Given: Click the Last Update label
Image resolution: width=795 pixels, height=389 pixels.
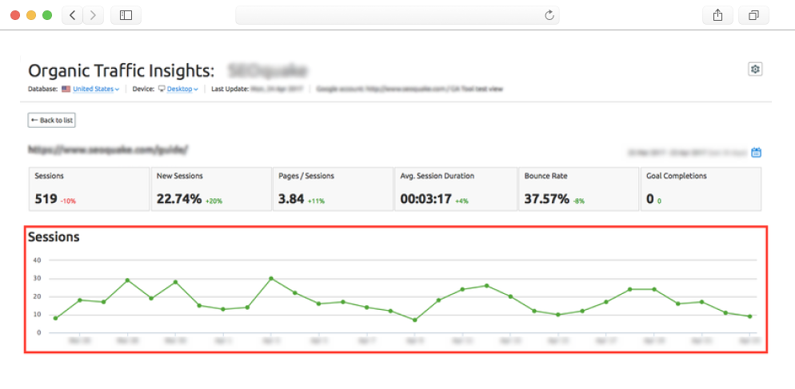Looking at the screenshot, I should coord(230,89).
